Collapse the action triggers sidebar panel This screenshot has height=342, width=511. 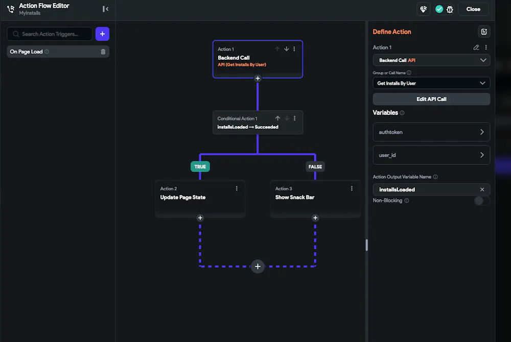(105, 9)
